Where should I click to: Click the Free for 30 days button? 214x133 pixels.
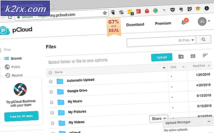pyautogui.click(x=21, y=116)
